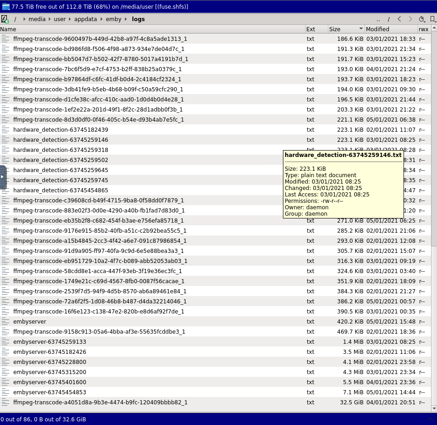
Task: Select file hardware_detection-63745259146
Action: [x=61, y=140]
